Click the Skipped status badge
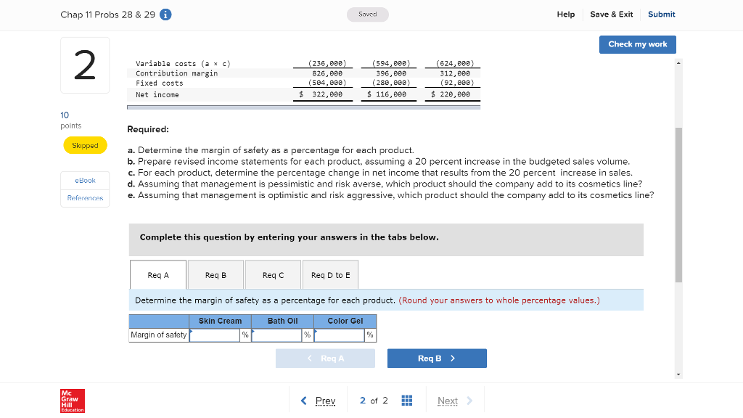 pos(85,145)
